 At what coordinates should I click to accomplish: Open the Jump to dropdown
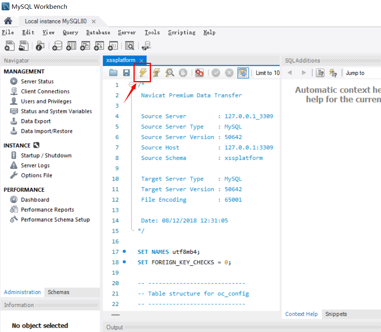(363, 73)
